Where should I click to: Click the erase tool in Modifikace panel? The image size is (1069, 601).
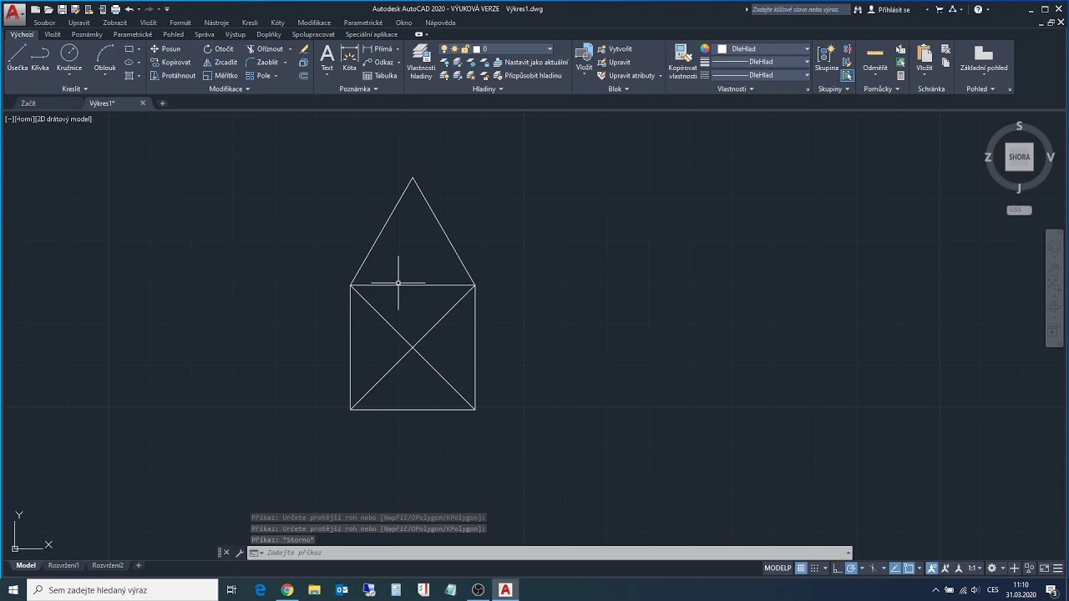point(304,49)
